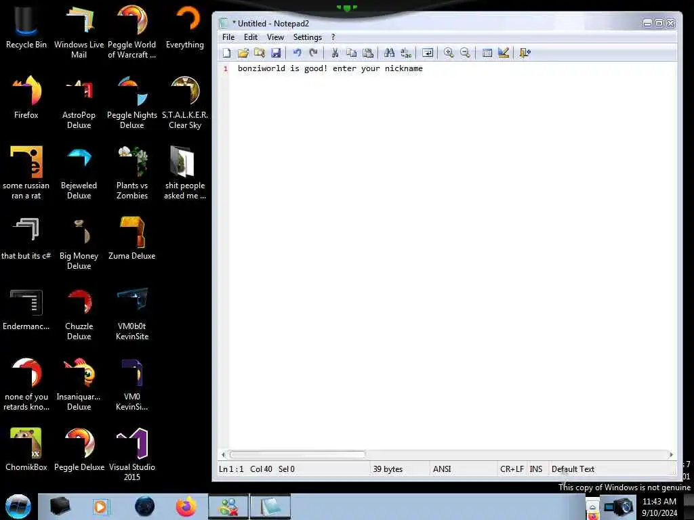Select Insaniquarium Deluxe desktop icon
694x520 pixels.
pyautogui.click(x=79, y=385)
